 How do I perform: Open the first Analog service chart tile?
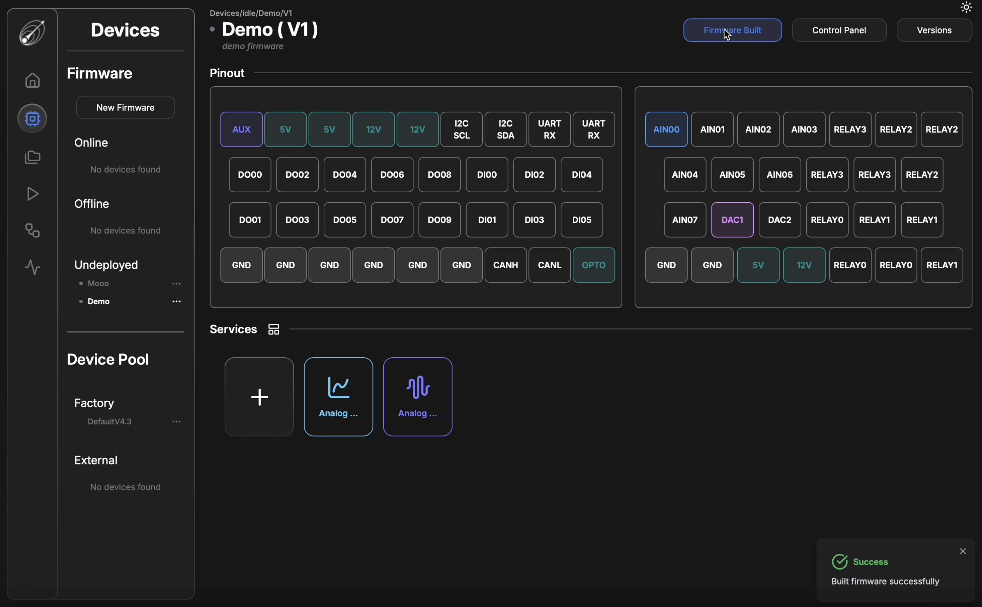click(338, 397)
